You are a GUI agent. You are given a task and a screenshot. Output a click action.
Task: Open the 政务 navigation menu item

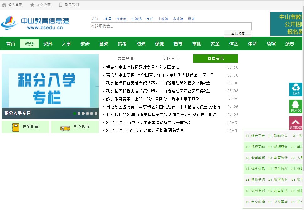[x=29, y=44]
